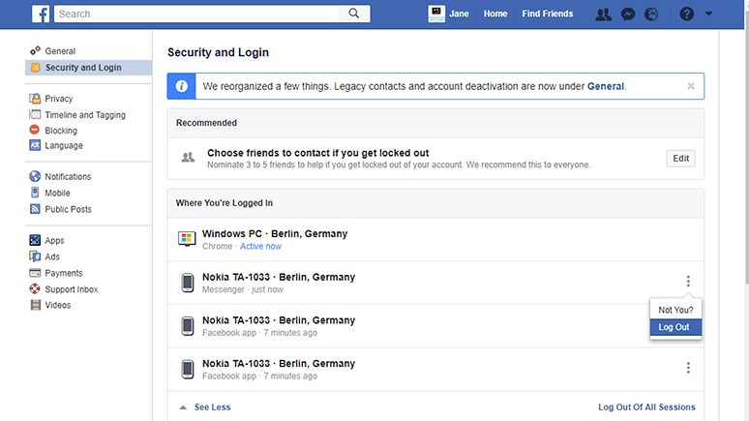Open Jane's profile from the header
Image resolution: width=749 pixels, height=421 pixels.
point(450,14)
